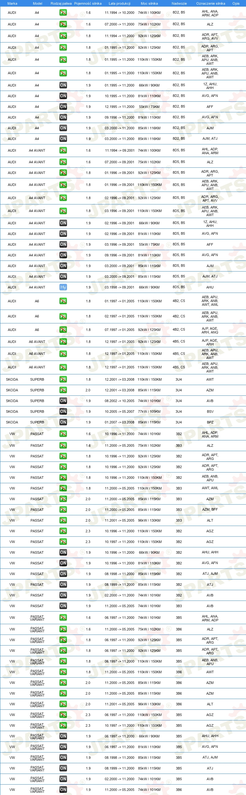Viewport: 246px width, 795px height.
Task: Select the date range 10.2005 -> 05.2007
Action: click(120, 411)
